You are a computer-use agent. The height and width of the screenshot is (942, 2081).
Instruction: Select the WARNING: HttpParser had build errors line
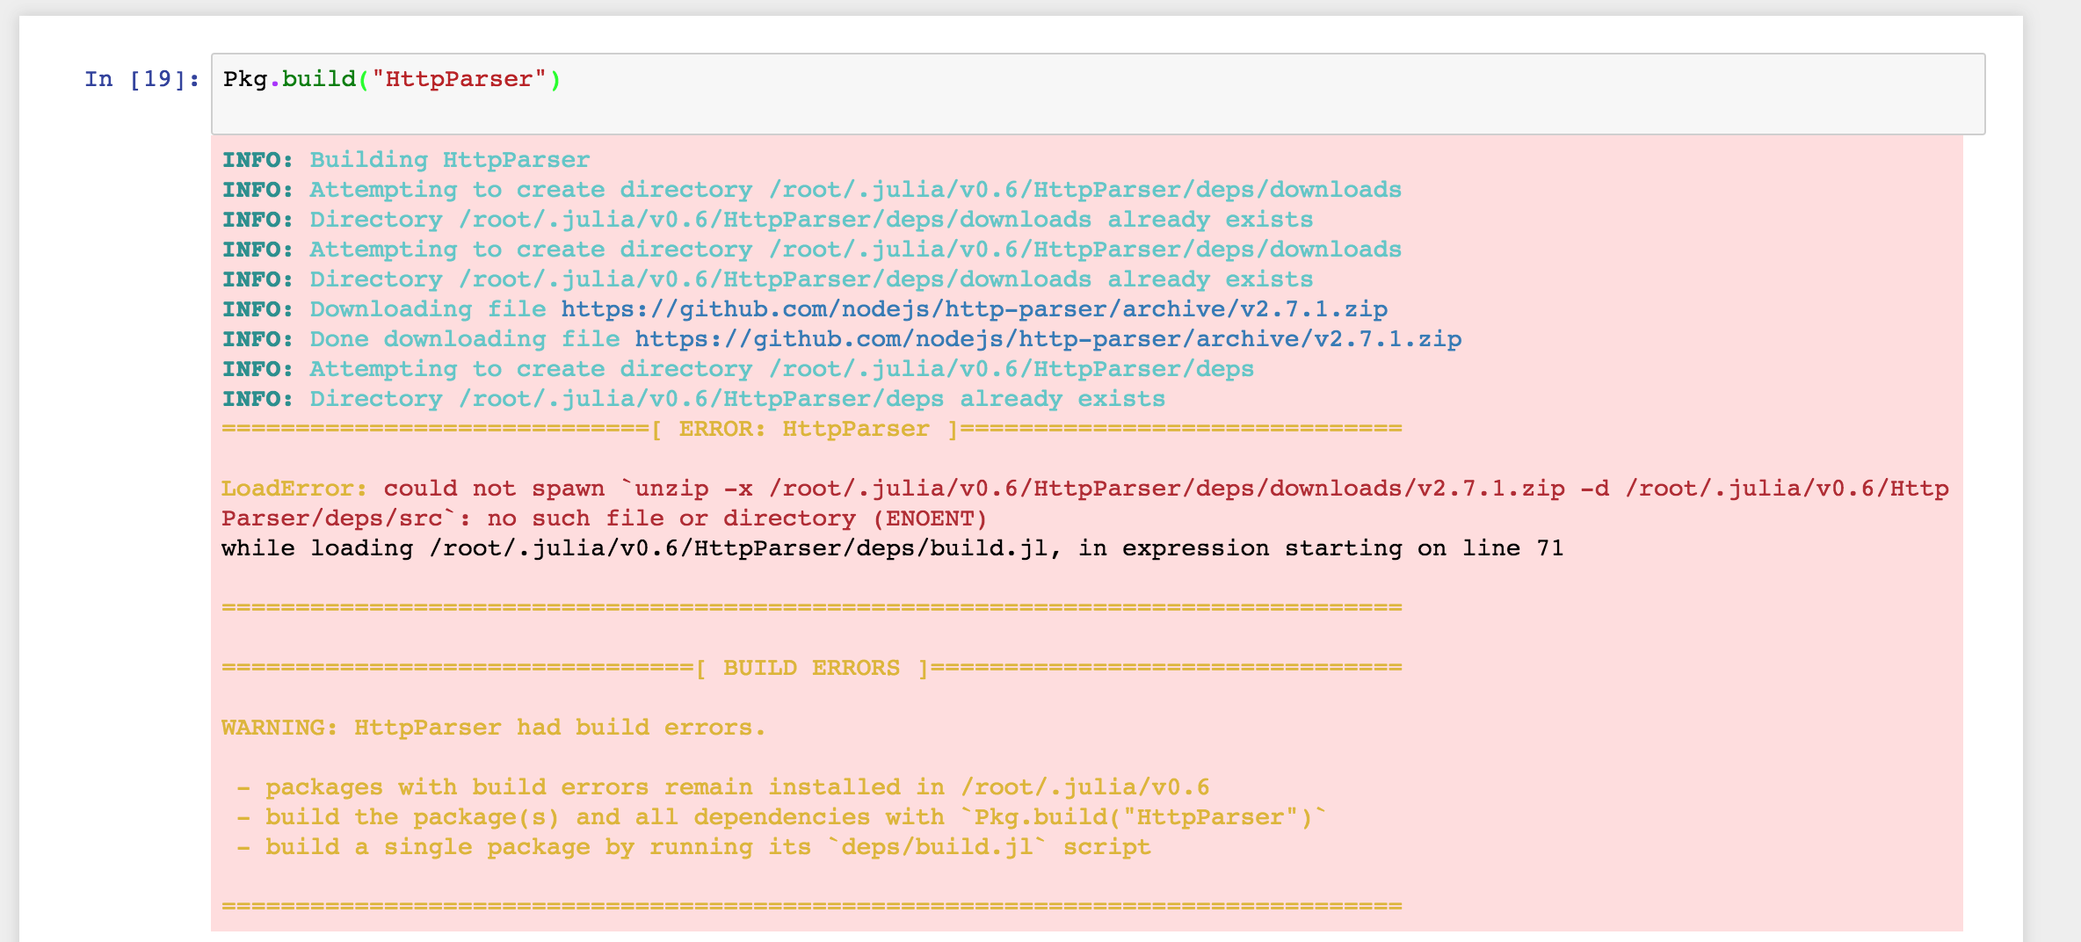pos(492,727)
